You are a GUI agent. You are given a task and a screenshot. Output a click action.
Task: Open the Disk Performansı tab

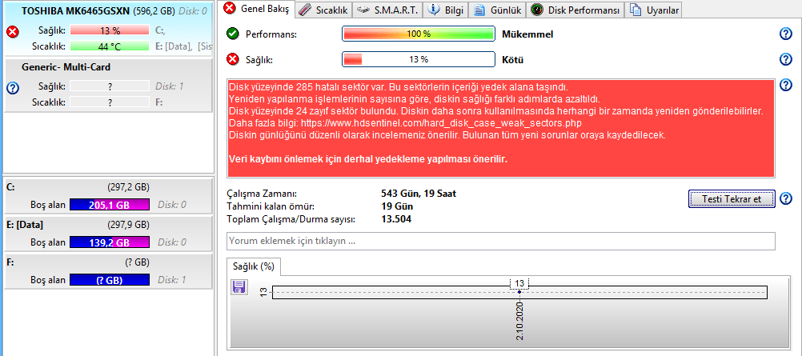click(575, 10)
